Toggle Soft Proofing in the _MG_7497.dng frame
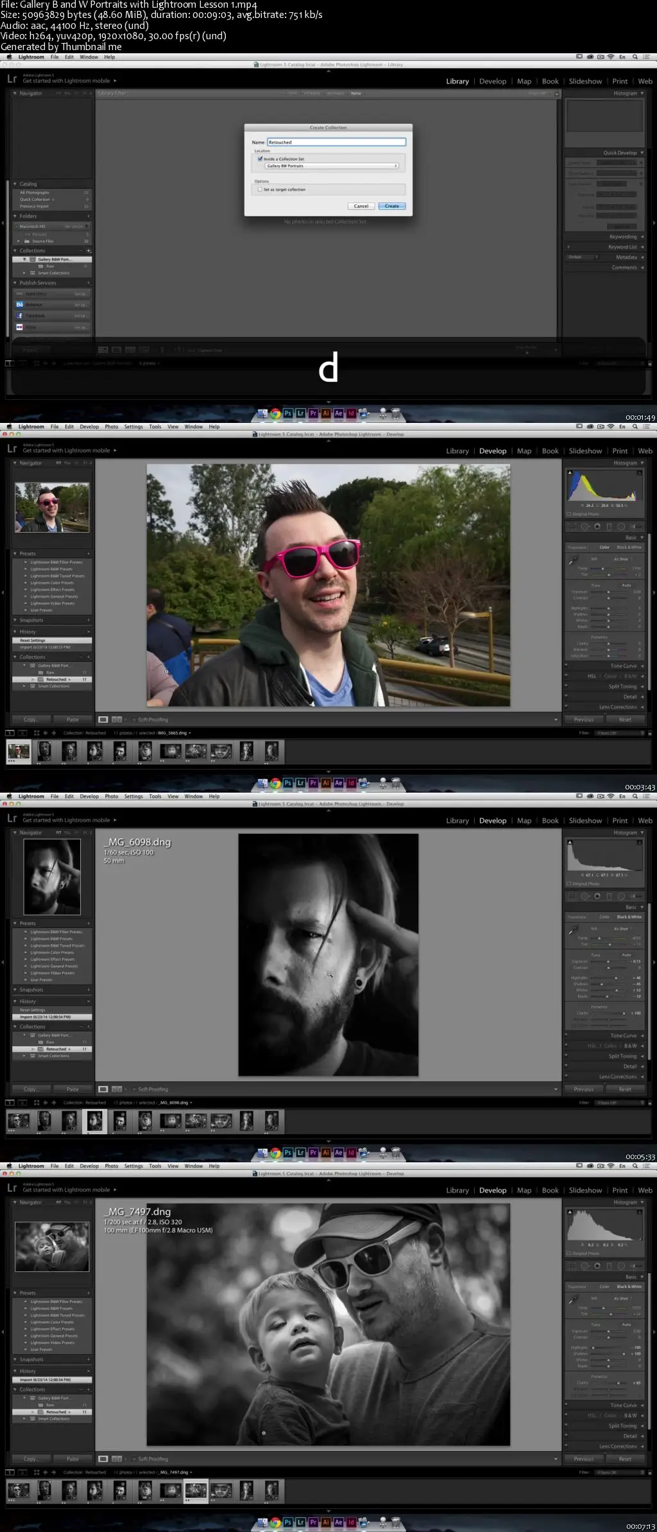Viewport: 657px width, 1532px height. (x=134, y=1459)
